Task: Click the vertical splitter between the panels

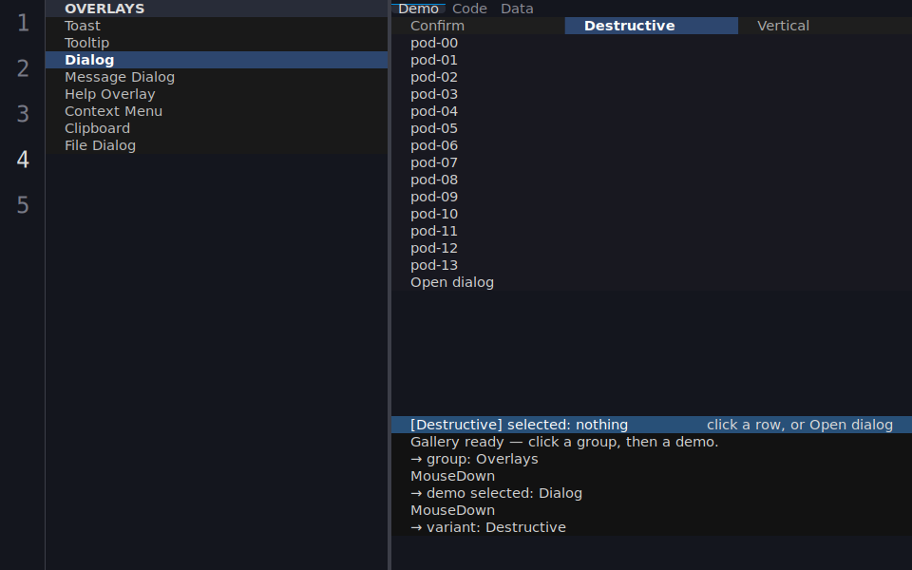Action: coord(389,285)
